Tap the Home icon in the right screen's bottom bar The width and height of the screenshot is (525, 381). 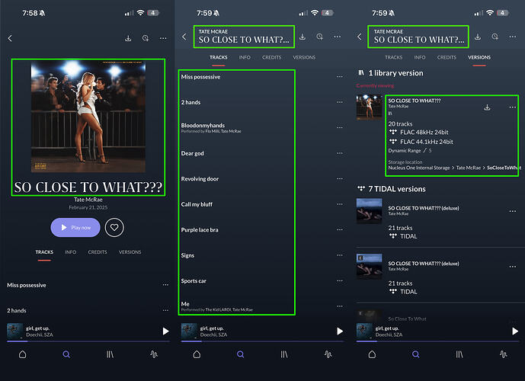click(x=372, y=354)
